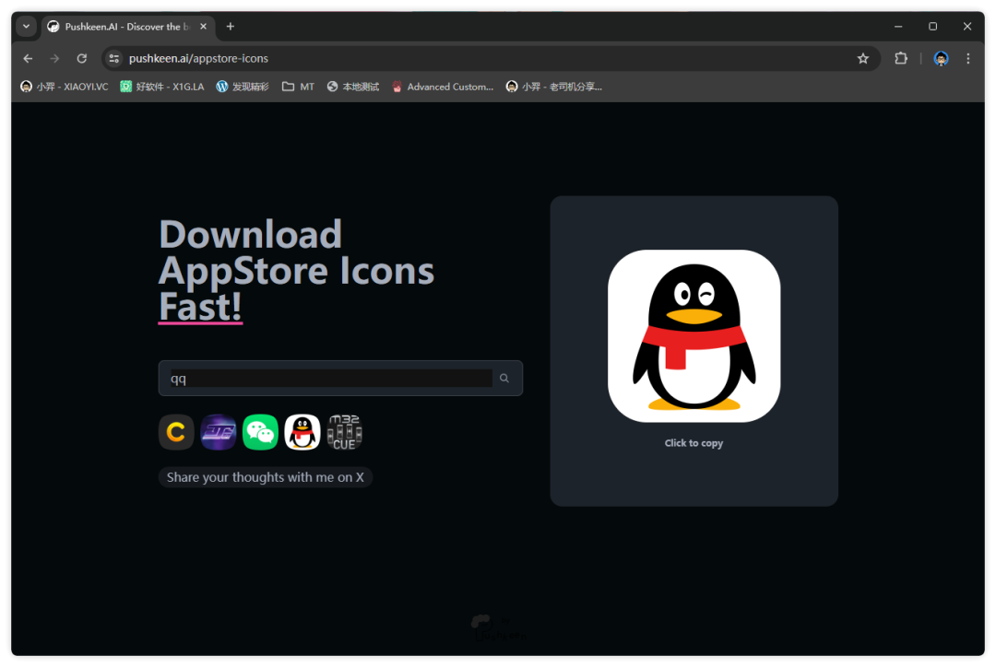
Task: Select the small QQ penguin icon result
Action: (302, 432)
